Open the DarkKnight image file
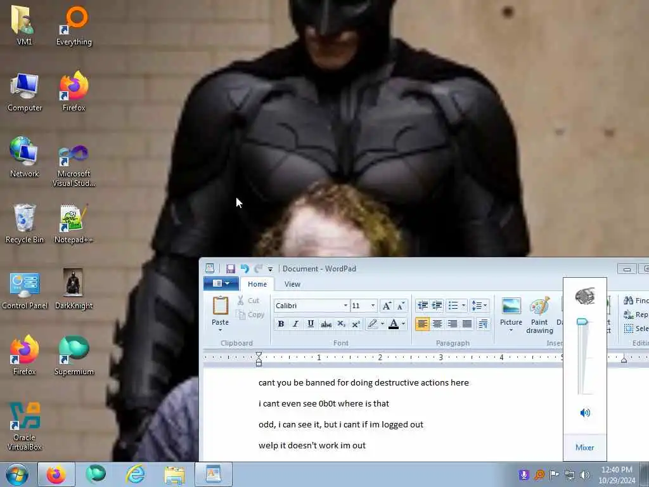This screenshot has height=487, width=649. coord(74,289)
